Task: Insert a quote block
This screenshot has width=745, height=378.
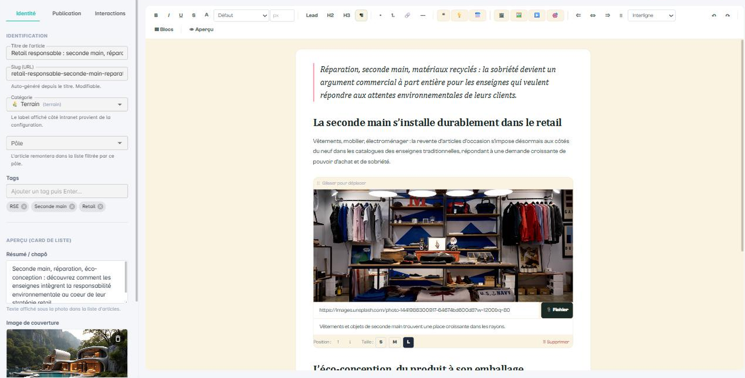Action: pyautogui.click(x=443, y=15)
